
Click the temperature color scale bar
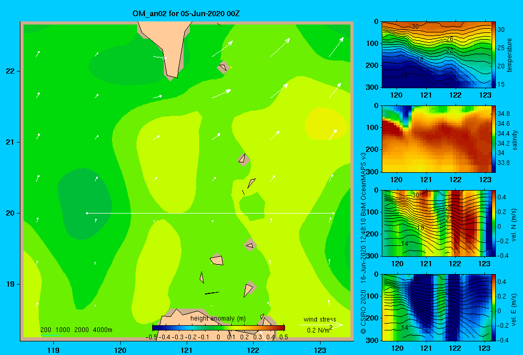pos(494,55)
